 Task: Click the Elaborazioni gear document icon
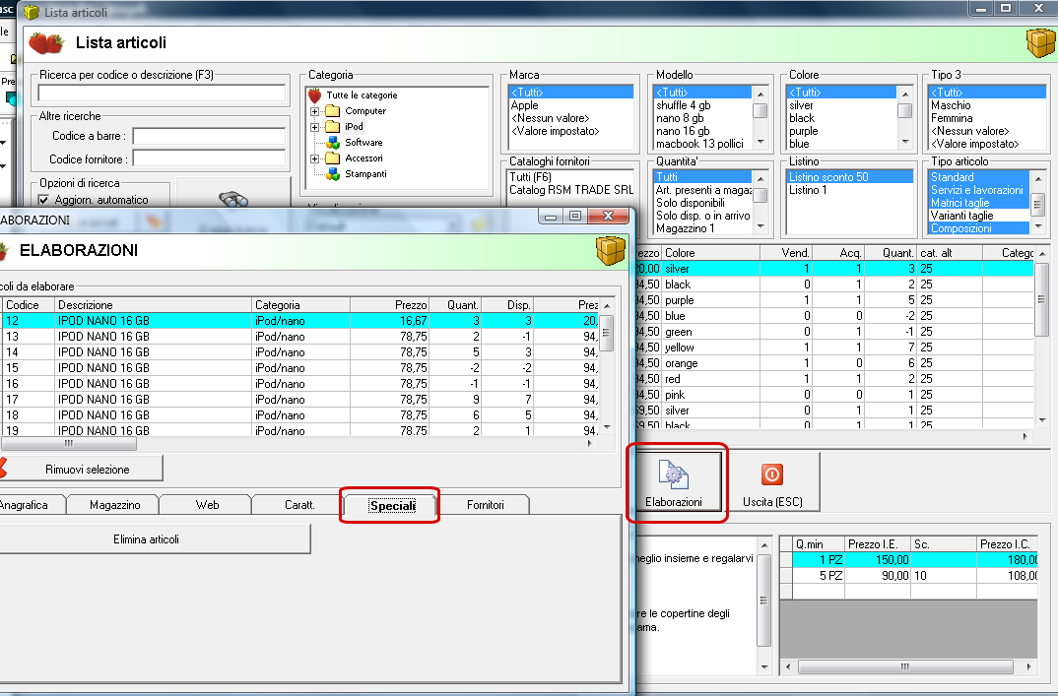(x=673, y=475)
